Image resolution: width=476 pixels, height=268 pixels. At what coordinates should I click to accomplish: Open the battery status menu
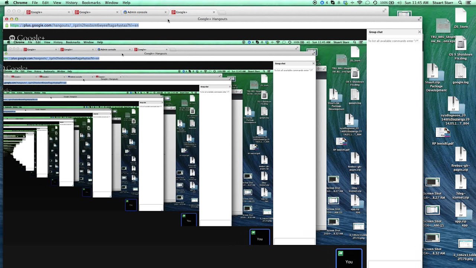click(388, 3)
